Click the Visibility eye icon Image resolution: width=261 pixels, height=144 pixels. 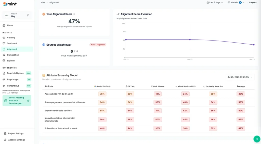(x=4, y=38)
